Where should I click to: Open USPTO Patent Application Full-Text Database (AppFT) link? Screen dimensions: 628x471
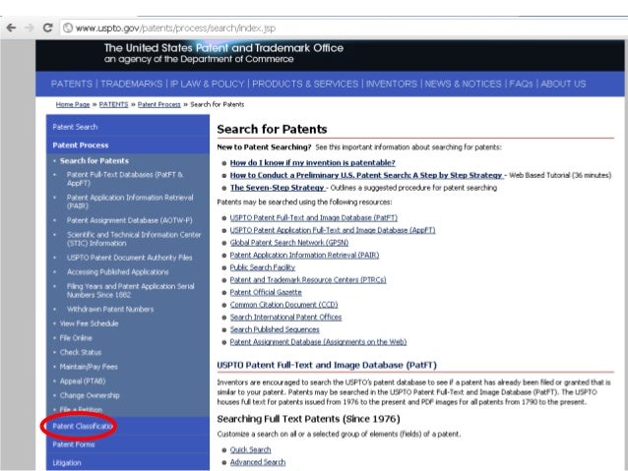pos(333,230)
